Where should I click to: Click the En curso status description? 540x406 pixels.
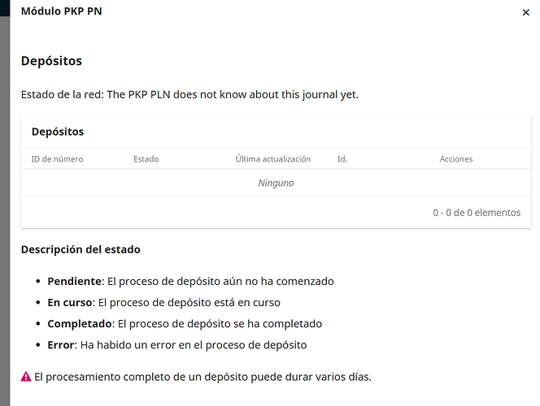[163, 302]
